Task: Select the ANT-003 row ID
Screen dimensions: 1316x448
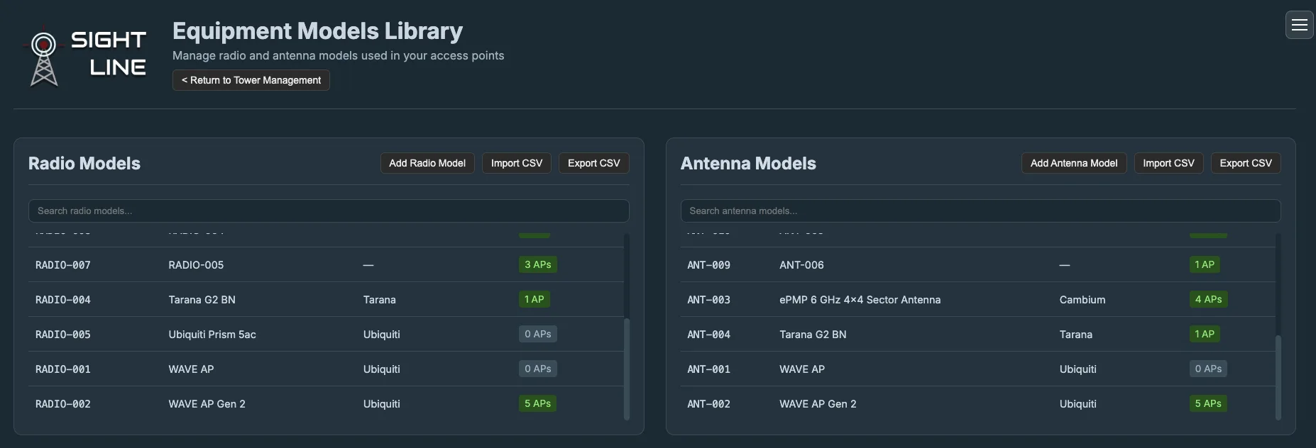Action: (x=708, y=300)
